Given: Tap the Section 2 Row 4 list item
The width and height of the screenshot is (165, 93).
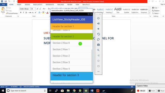Looking at the screenshot, I should (x=72, y=69).
